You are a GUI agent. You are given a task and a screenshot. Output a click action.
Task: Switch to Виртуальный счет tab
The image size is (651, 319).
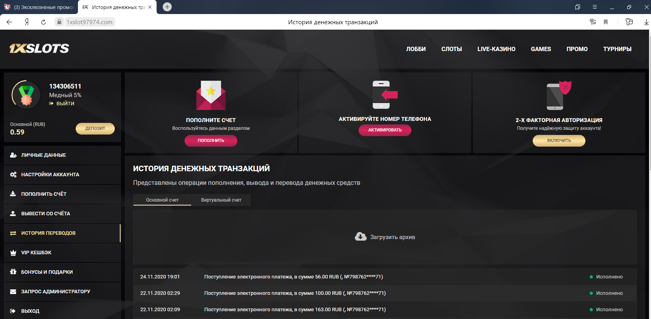[221, 200]
